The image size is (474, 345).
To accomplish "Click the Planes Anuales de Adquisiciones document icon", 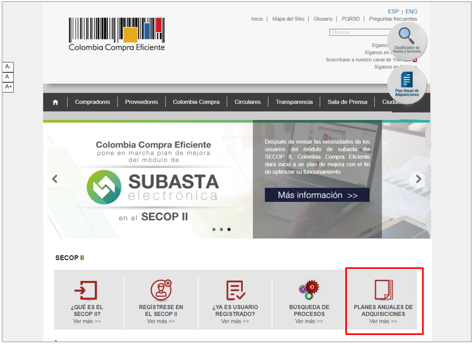I will 383,290.
